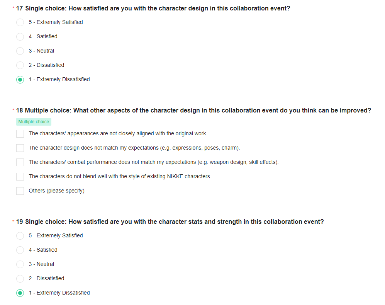This screenshot has height=305, width=385.
Task: Select '2 - Dissatisfied' for question 19
Action: [x=20, y=278]
